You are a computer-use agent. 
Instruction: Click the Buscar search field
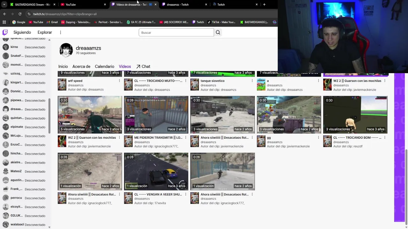[x=176, y=32]
